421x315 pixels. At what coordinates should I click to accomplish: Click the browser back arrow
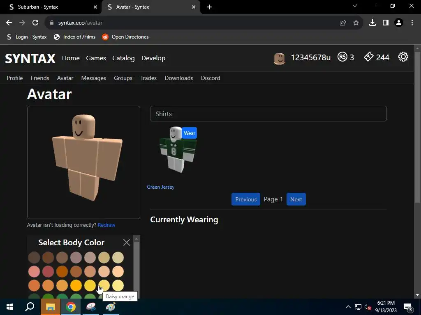click(9, 23)
